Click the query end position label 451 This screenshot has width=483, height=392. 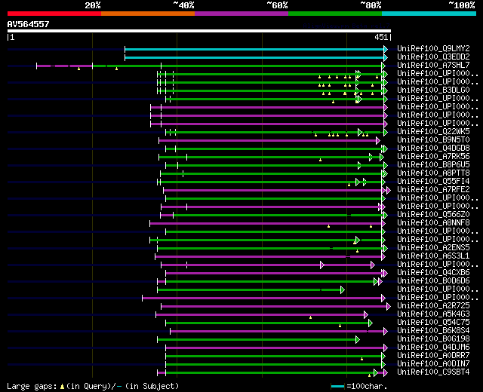pos(381,37)
